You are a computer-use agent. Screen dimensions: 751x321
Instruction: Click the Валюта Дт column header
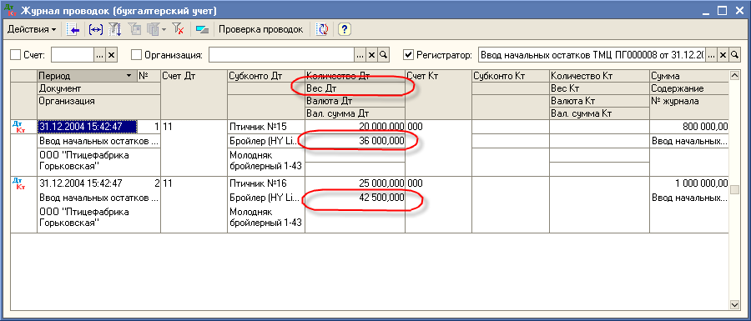pos(355,101)
